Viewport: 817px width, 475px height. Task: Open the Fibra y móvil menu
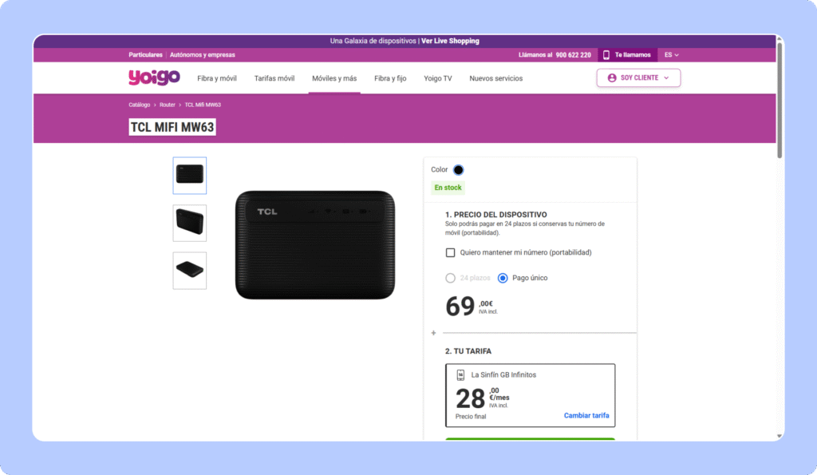[x=217, y=78]
